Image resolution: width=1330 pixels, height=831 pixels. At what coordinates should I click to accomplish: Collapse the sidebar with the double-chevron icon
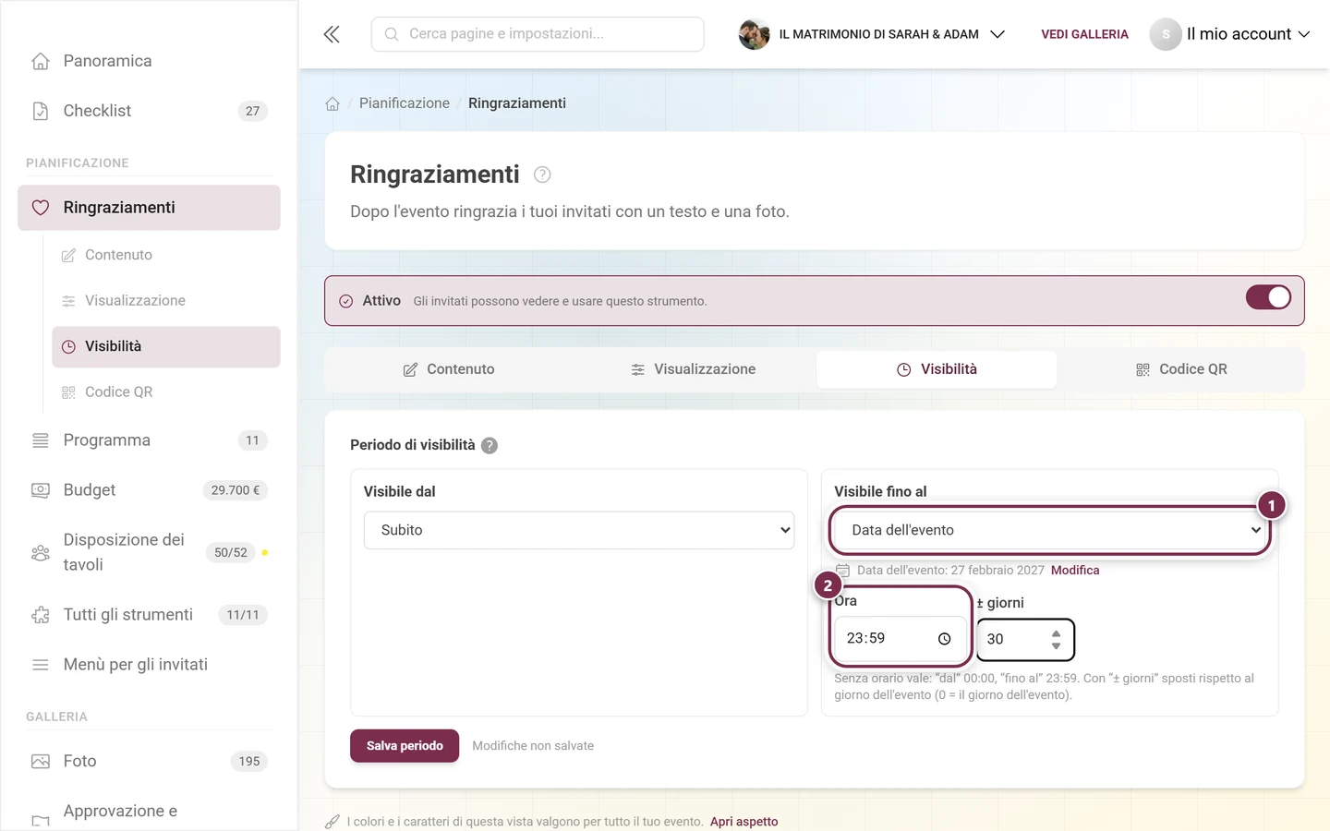(x=332, y=34)
